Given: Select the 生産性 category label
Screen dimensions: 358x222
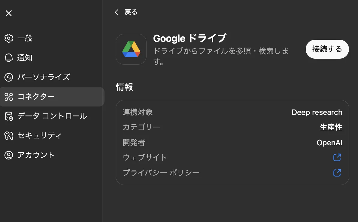Looking at the screenshot, I should 331,127.
